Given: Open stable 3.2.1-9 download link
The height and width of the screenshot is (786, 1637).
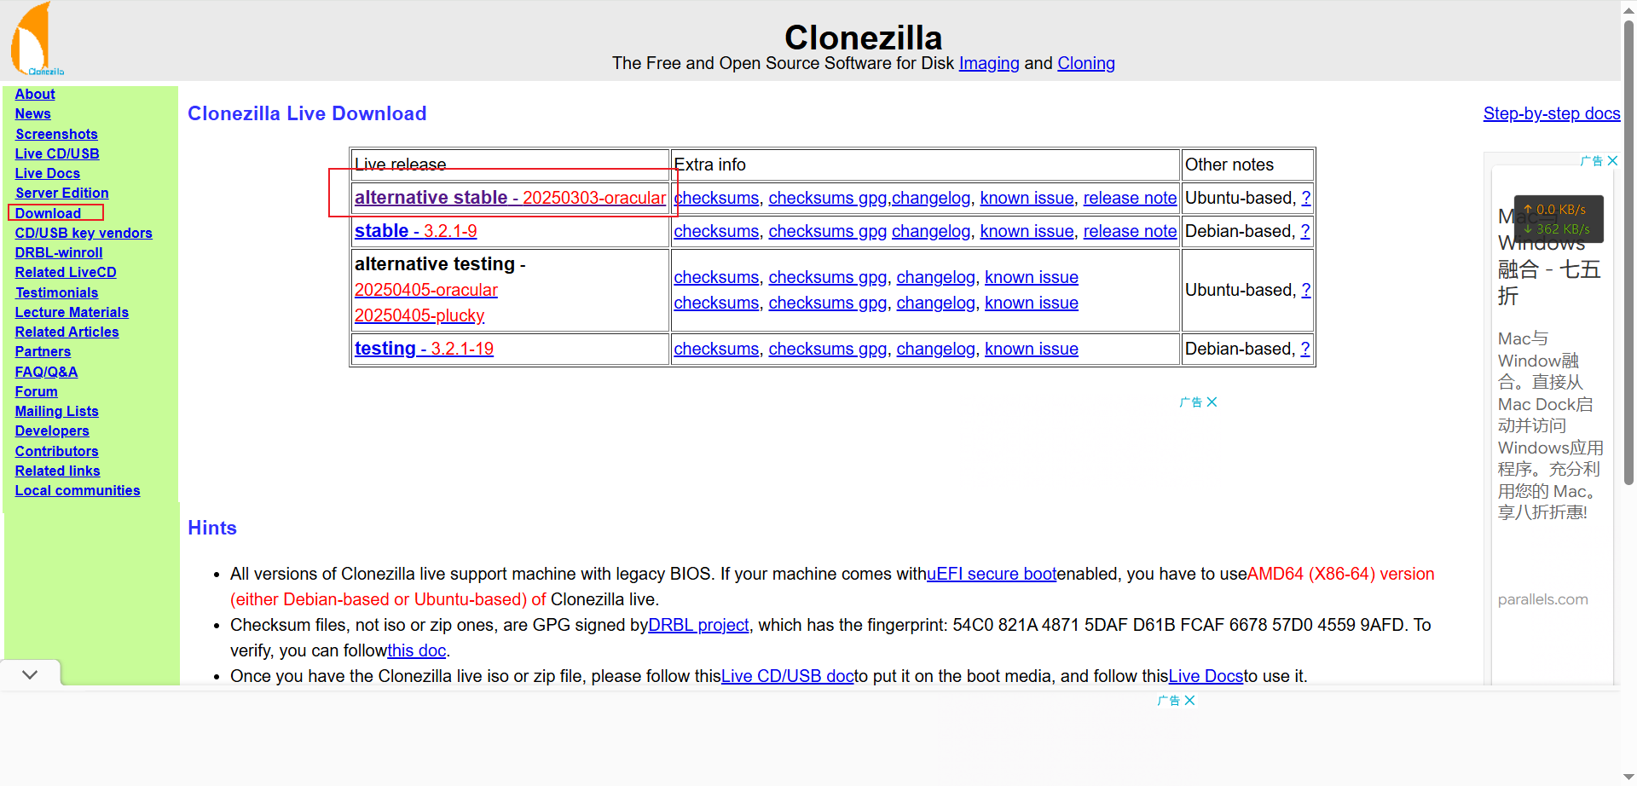Looking at the screenshot, I should 415,231.
